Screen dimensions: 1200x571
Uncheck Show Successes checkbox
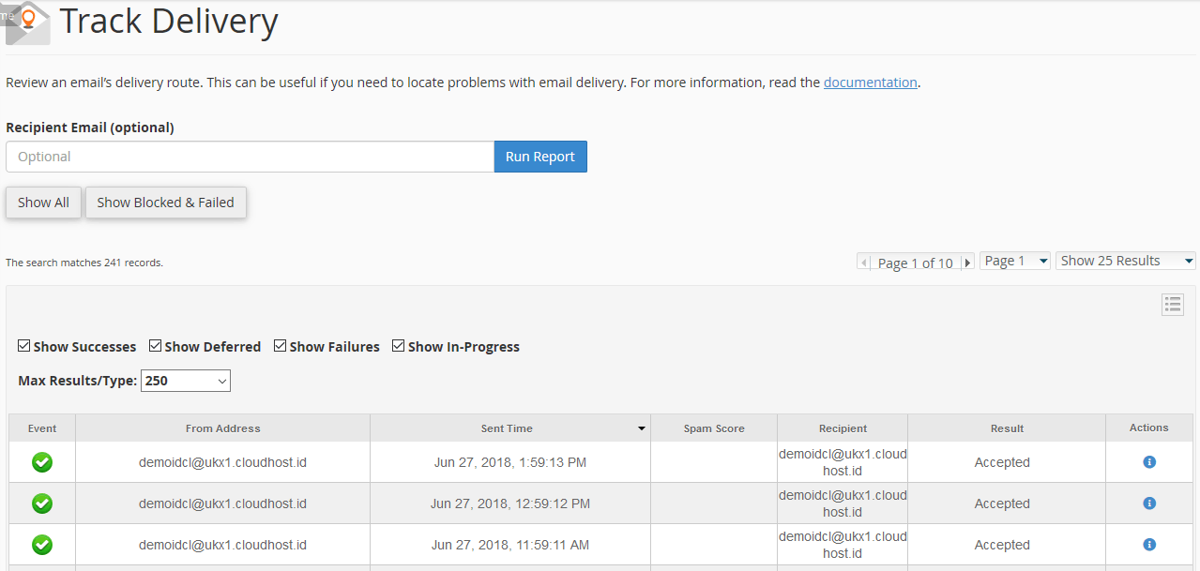point(24,346)
